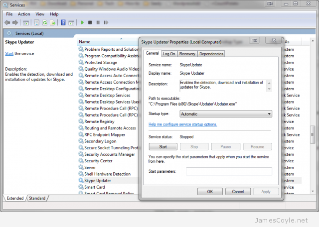This screenshot has width=319, height=227.
Task: Click the services list scrollbar thumb
Action: (313, 135)
